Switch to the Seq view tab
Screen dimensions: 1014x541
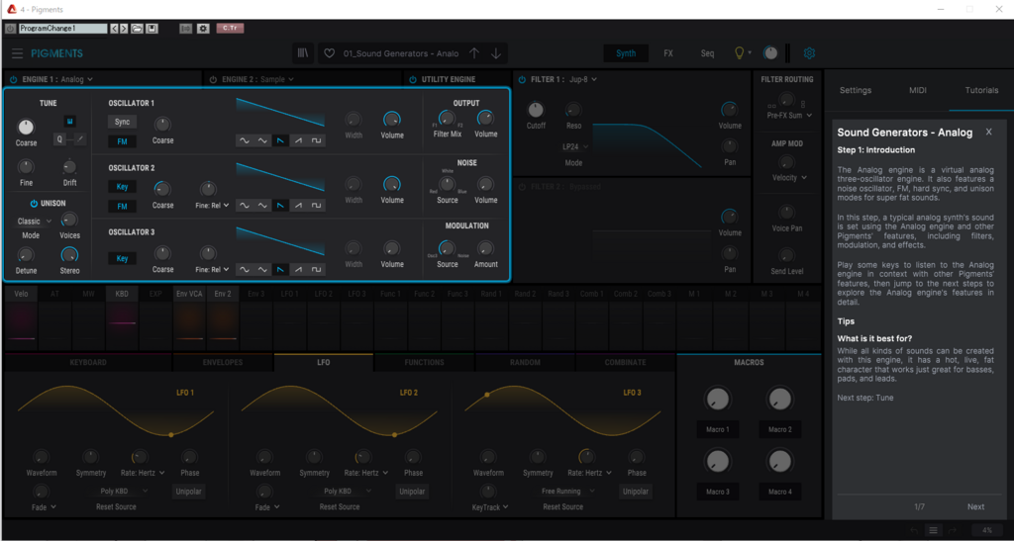tap(707, 53)
